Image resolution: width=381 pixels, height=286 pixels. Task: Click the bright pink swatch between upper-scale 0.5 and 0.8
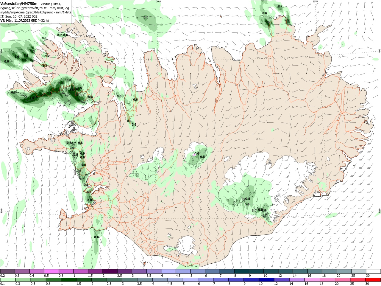(x=51, y=271)
